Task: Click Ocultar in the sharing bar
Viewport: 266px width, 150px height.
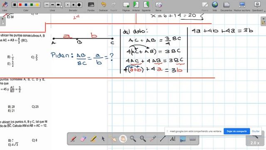Action: [x=256, y=131]
